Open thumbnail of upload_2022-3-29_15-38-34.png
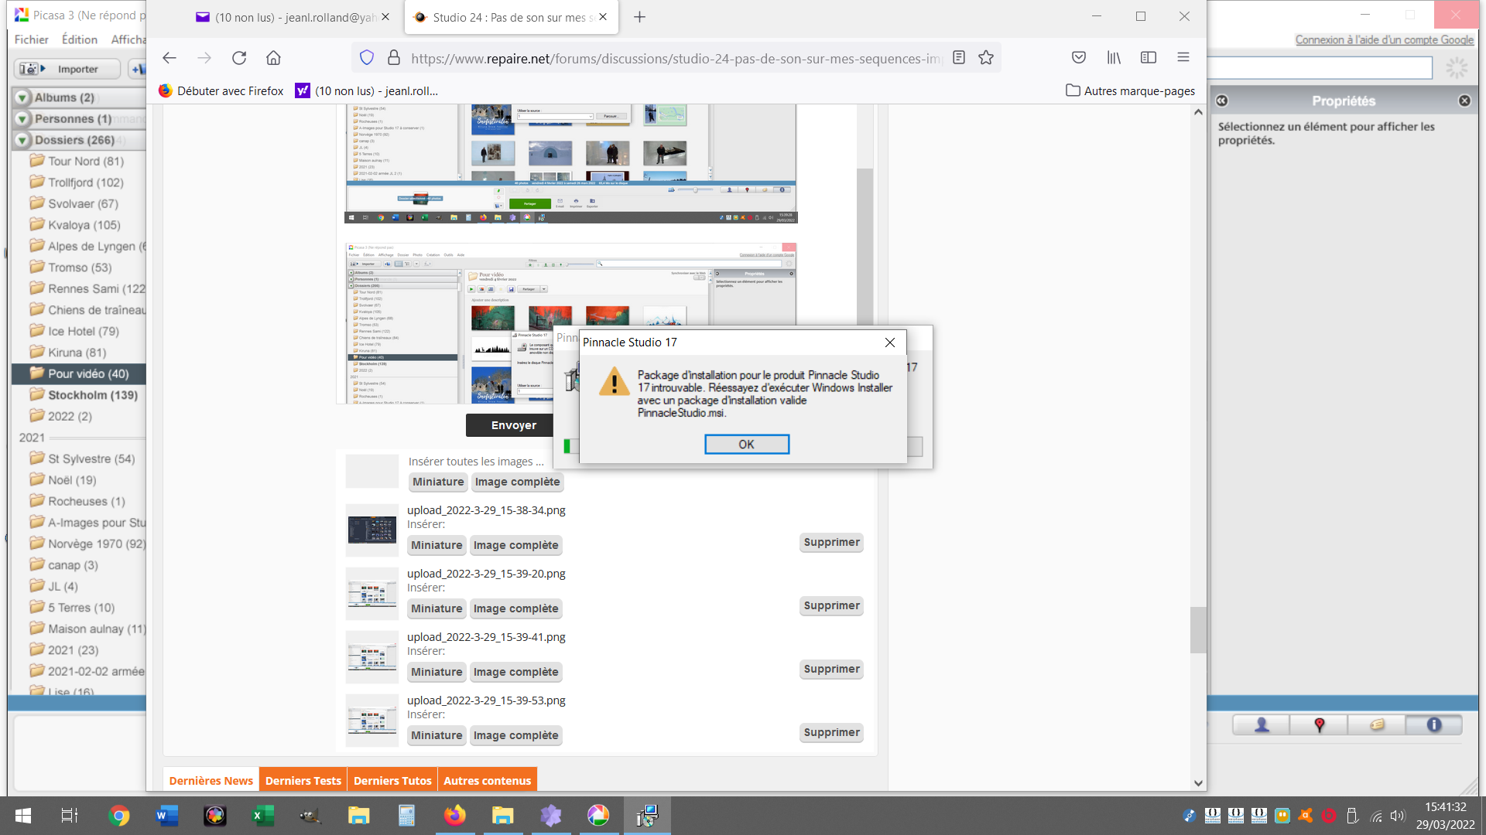Image resolution: width=1486 pixels, height=835 pixels. 371,530
